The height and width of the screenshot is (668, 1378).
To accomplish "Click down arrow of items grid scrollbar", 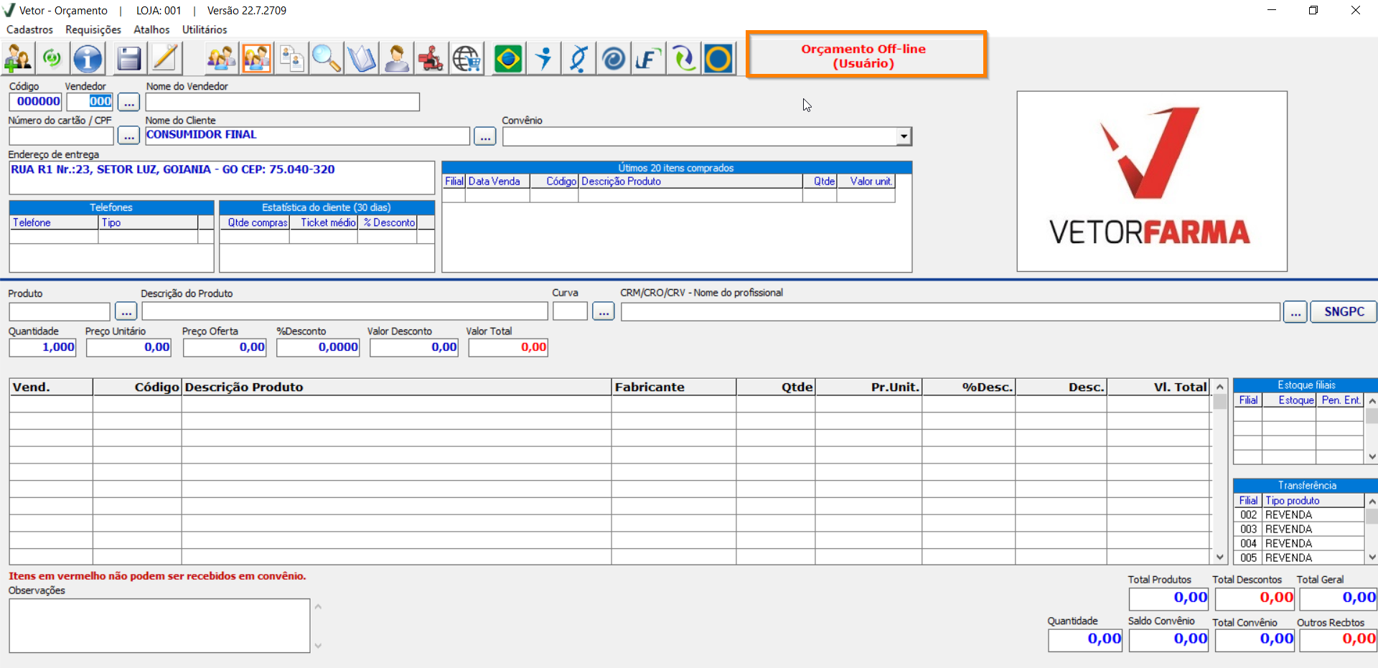I will click(x=1219, y=557).
